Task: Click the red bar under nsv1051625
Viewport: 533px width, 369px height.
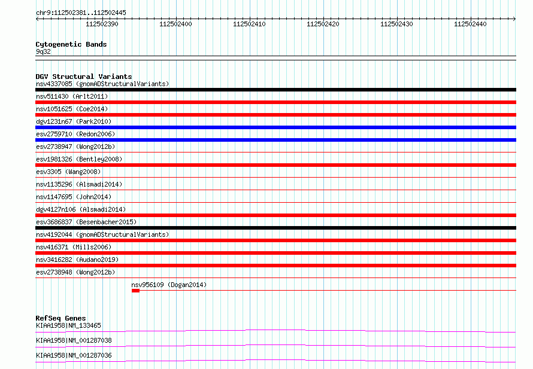Action: (x=275, y=115)
